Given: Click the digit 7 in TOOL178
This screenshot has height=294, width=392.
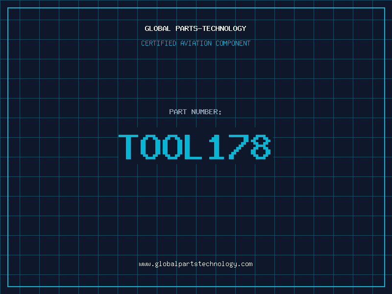Looking at the screenshot, I should click(x=238, y=147).
